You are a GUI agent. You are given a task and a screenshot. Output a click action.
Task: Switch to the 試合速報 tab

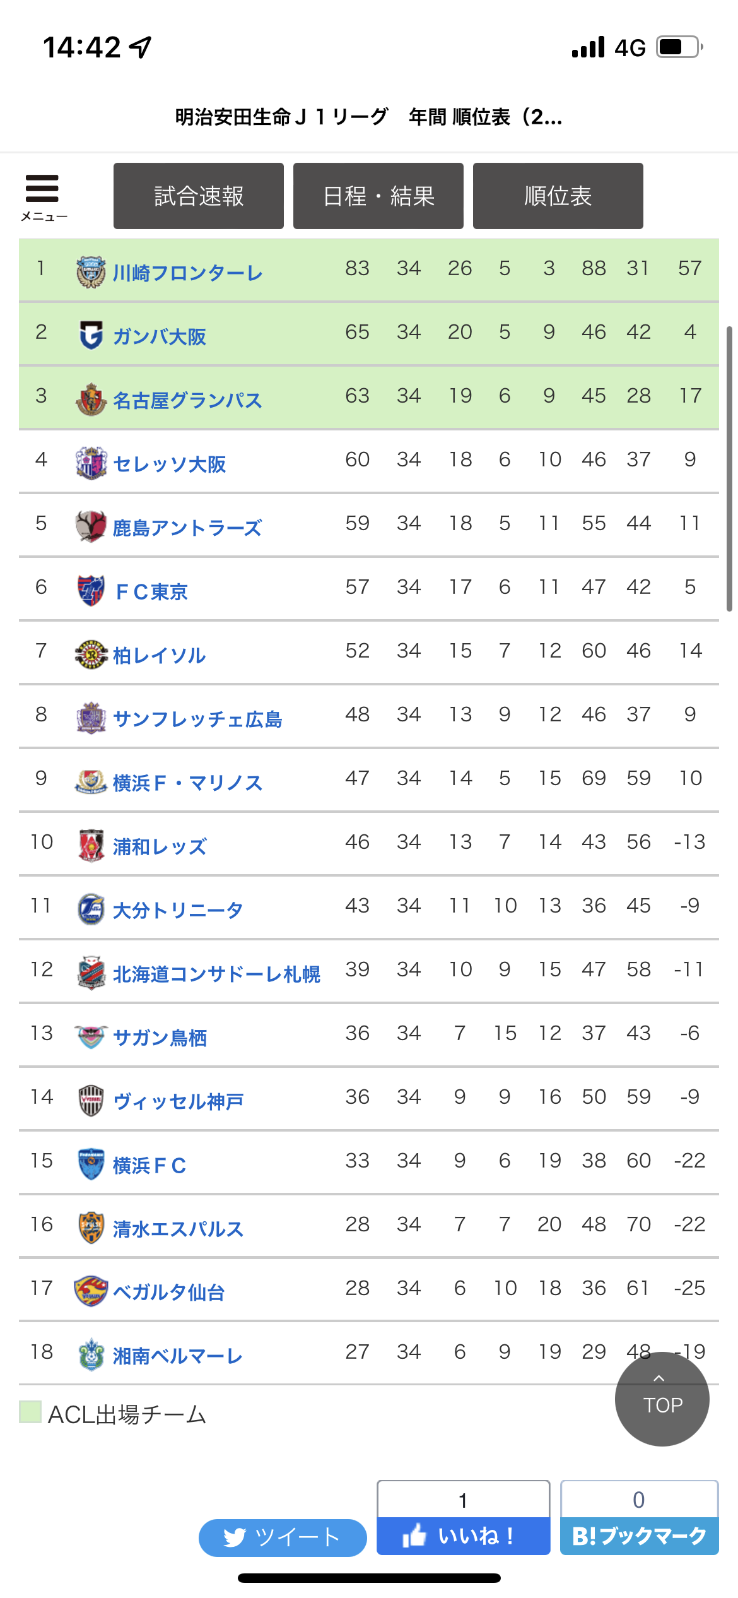click(x=199, y=196)
